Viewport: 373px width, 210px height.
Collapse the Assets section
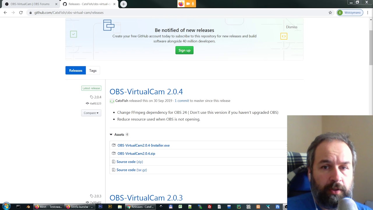pos(119,134)
